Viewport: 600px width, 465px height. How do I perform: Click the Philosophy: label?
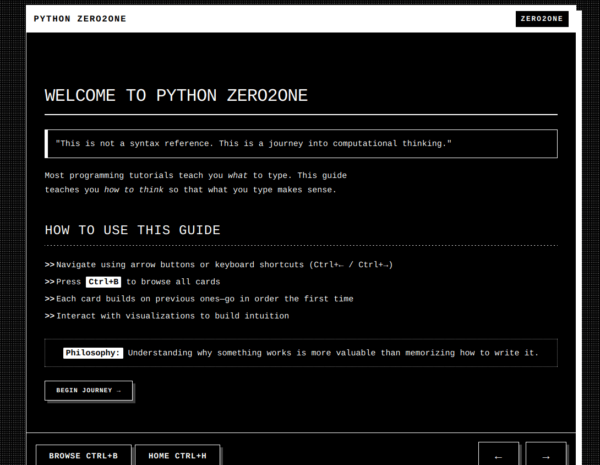tap(93, 353)
